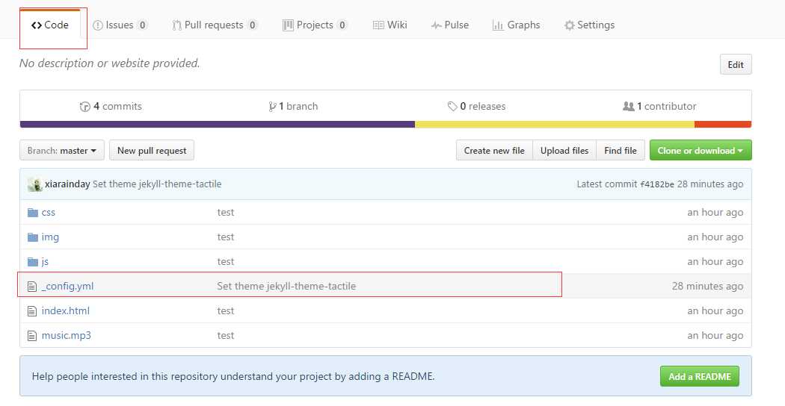Click the Issues exclamation icon
This screenshot has width=785, height=406.
[98, 25]
